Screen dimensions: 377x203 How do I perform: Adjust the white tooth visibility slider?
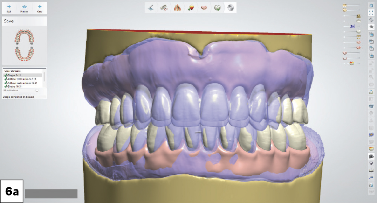click(x=352, y=32)
